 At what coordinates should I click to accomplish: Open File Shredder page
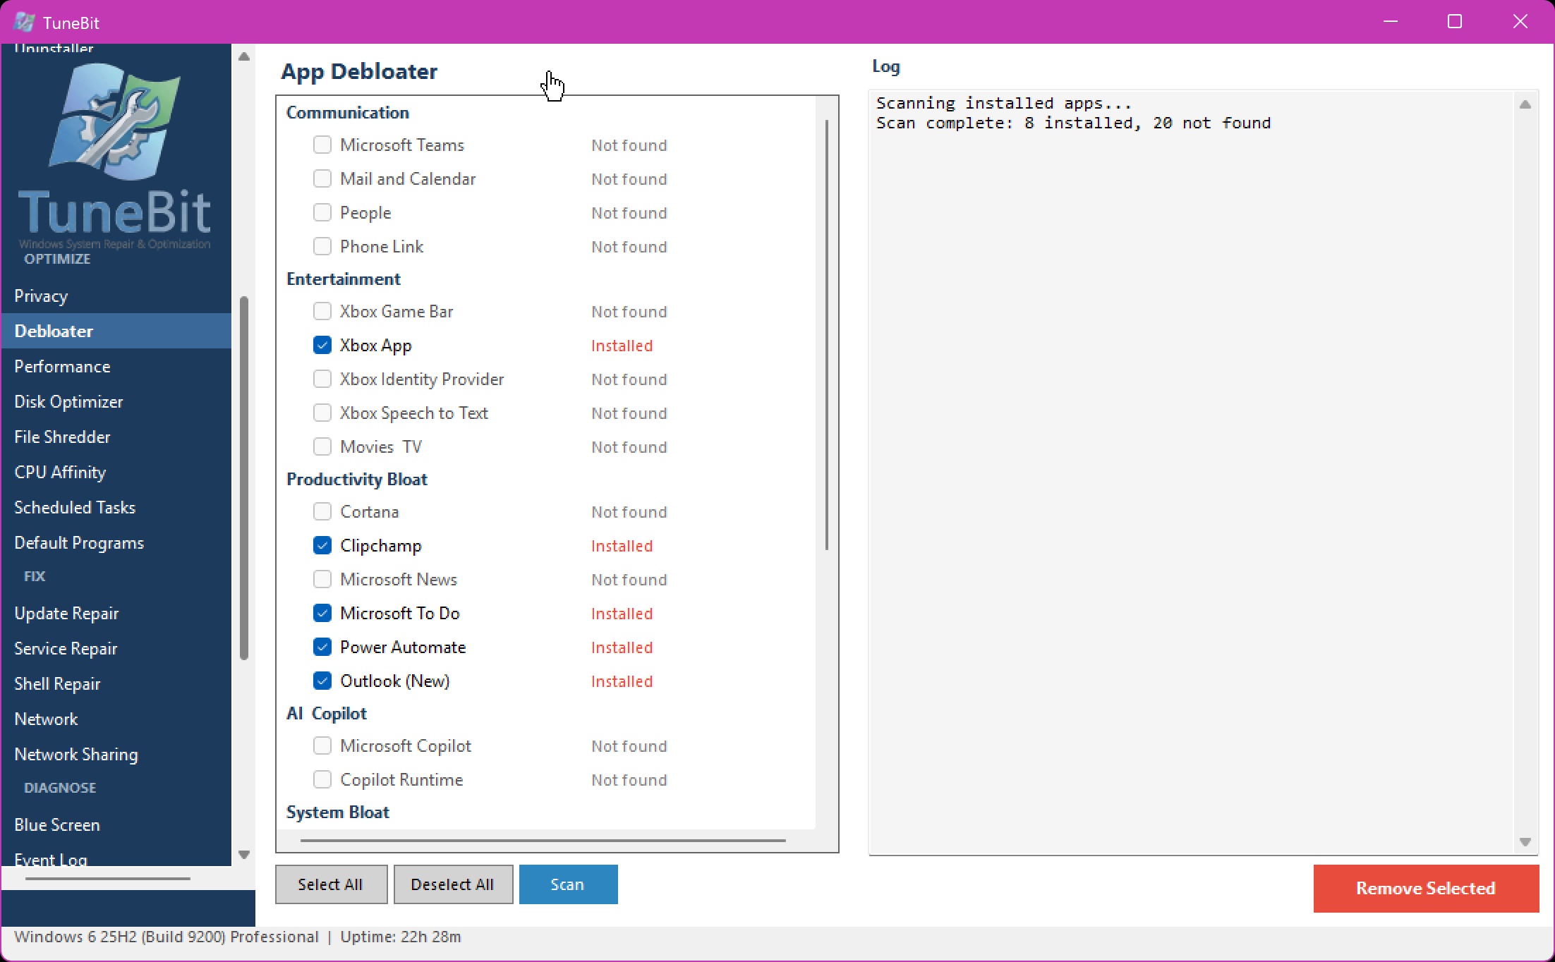116,437
